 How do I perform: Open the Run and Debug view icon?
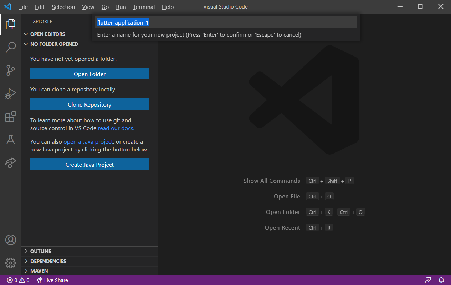[11, 93]
